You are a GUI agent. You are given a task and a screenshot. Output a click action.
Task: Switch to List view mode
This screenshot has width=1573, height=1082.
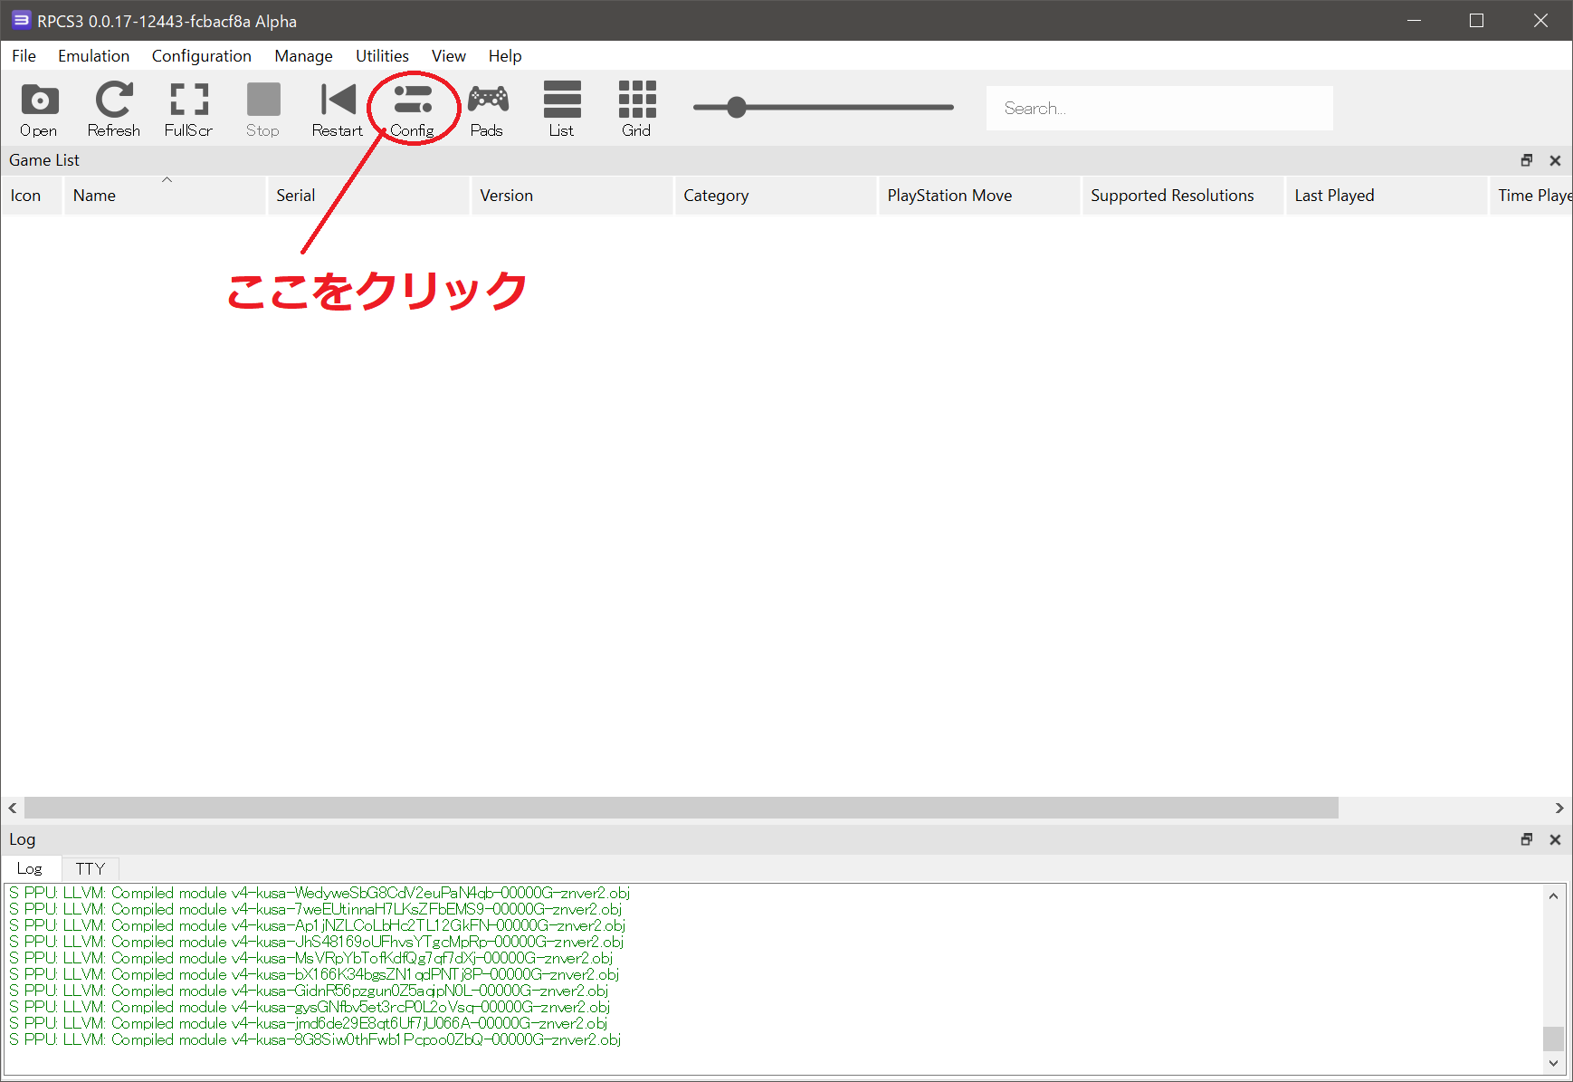562,109
